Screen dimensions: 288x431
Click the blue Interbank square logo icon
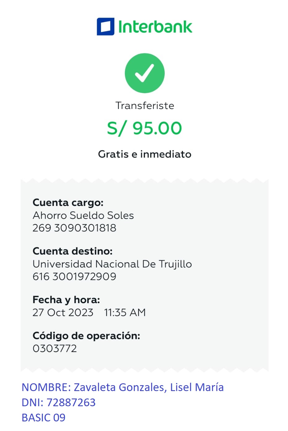pos(105,27)
